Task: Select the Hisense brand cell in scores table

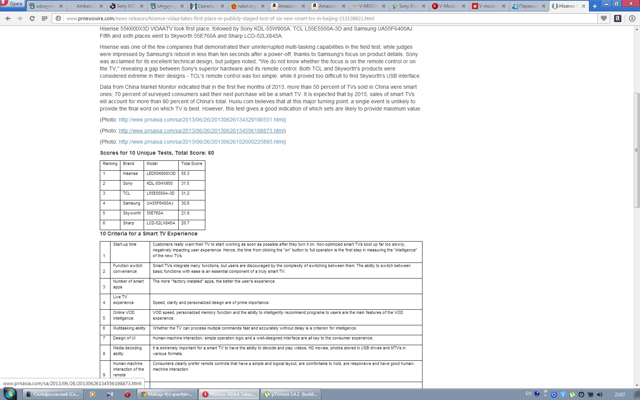Action: tap(132, 175)
